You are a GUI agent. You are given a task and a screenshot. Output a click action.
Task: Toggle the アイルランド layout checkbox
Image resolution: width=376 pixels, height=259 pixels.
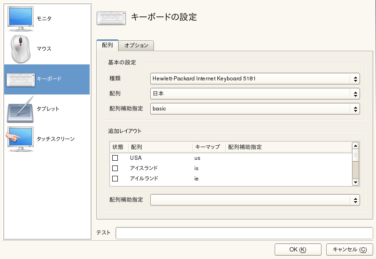[115, 179]
